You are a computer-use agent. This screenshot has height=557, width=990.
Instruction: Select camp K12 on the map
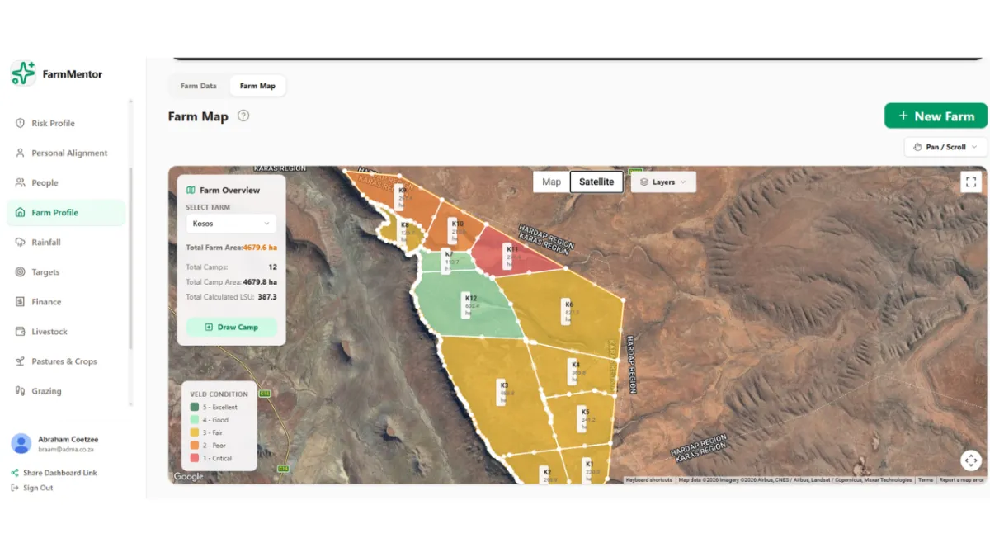click(x=471, y=305)
